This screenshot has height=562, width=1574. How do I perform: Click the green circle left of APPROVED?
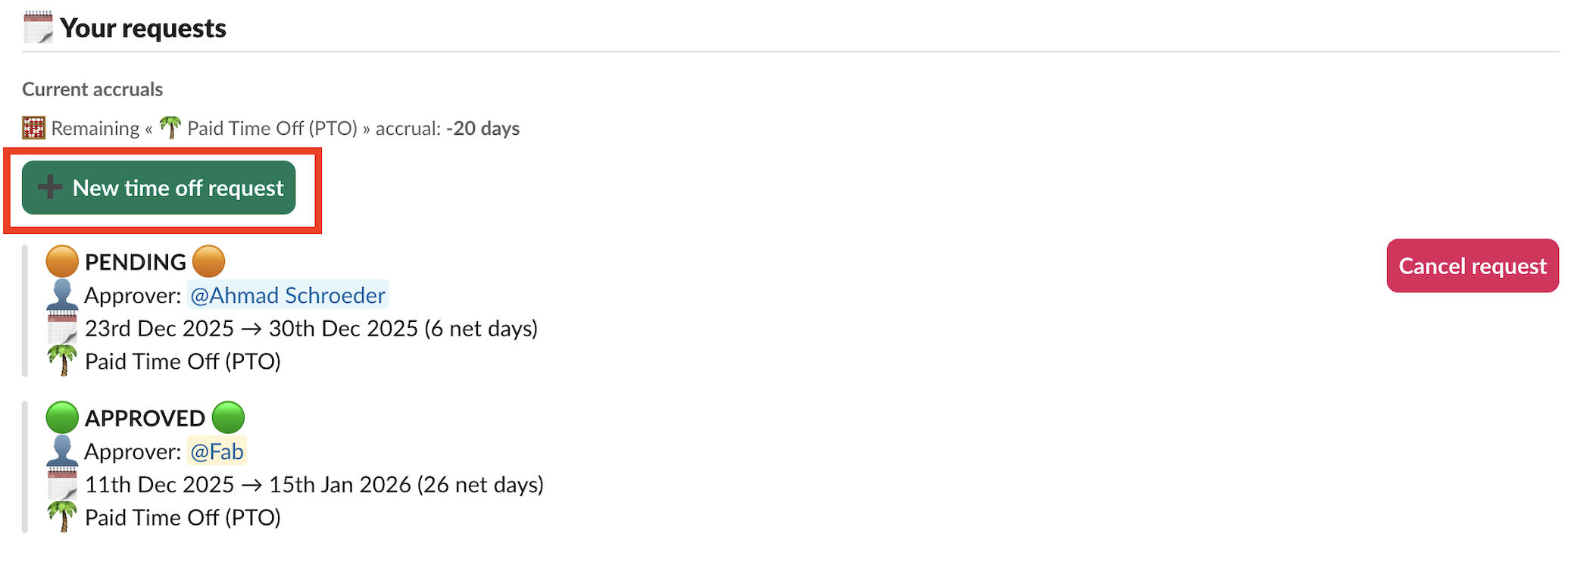(x=62, y=417)
